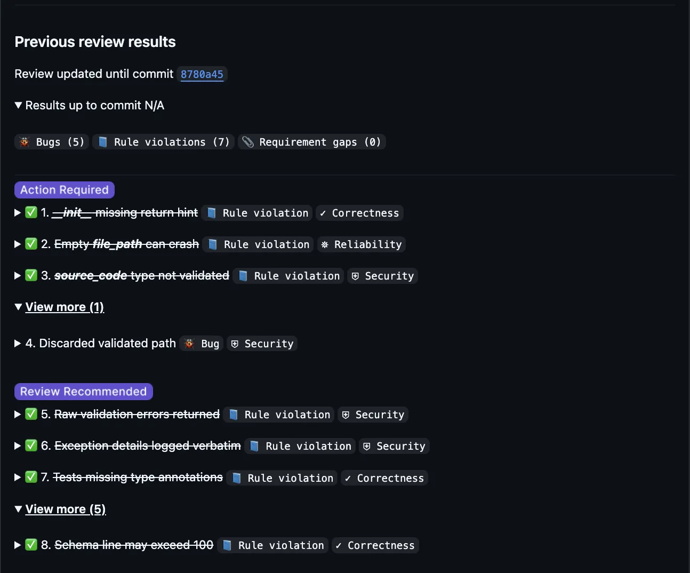Click the book icon in Rule violations tab

[x=103, y=142]
